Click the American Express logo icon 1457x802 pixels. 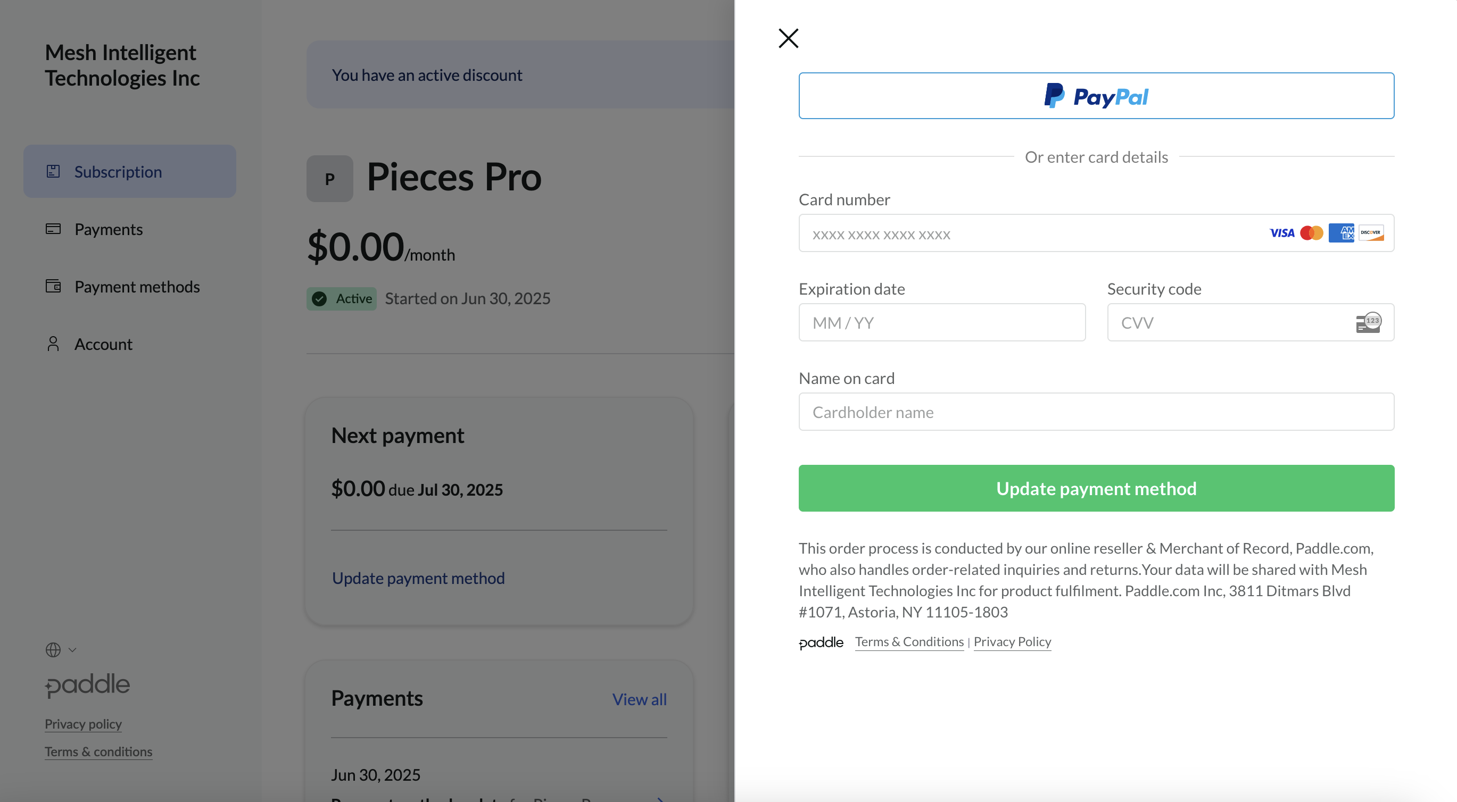1341,233
